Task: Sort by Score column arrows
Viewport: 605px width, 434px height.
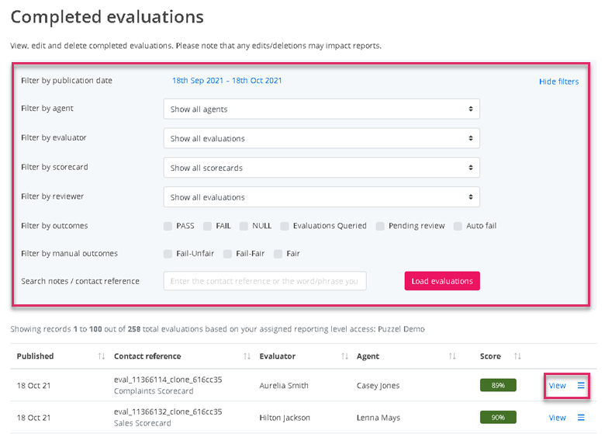Action: click(x=517, y=356)
